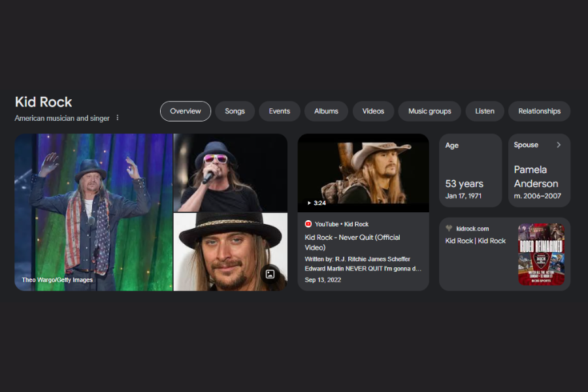Click the kidrock.com domain text
Image resolution: width=588 pixels, height=392 pixels.
click(x=472, y=229)
